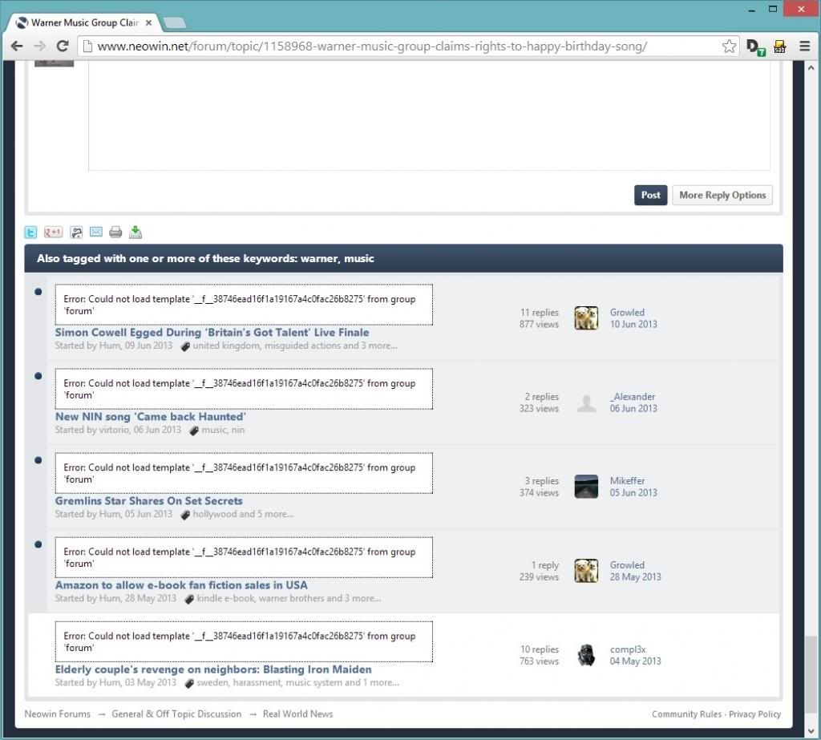Bookmark this page with the star icon

pos(729,46)
